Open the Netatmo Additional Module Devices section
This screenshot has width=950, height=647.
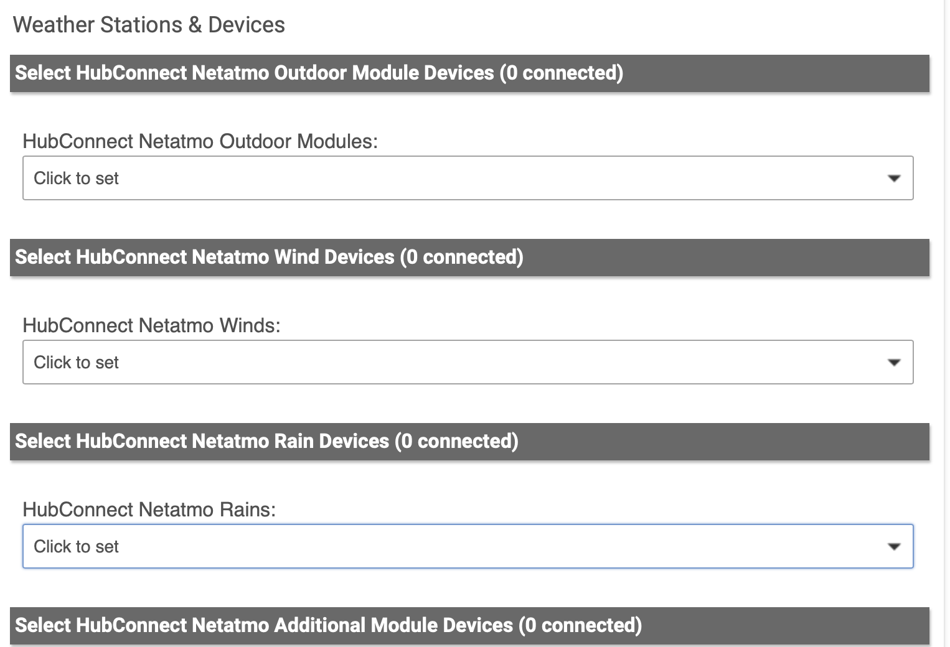coord(469,626)
